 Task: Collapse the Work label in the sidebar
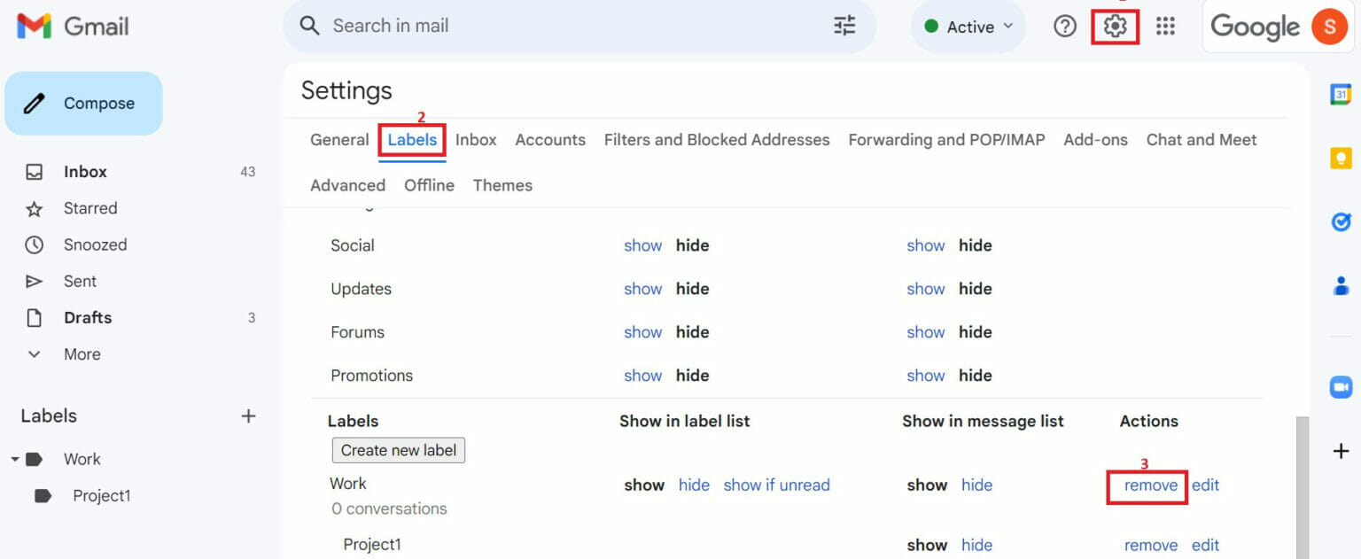(x=14, y=459)
